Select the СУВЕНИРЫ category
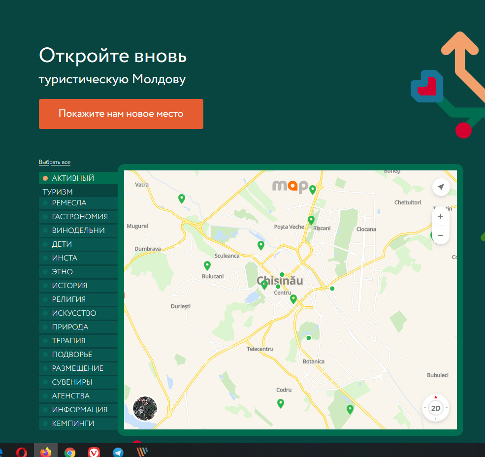Viewport: 485px width, 457px height. 78,382
